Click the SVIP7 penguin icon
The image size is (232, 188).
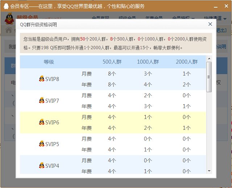42,100
